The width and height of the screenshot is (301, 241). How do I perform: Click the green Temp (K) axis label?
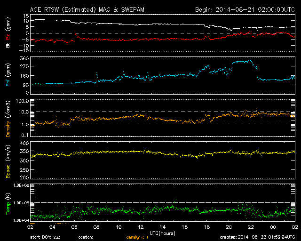(x=8, y=203)
